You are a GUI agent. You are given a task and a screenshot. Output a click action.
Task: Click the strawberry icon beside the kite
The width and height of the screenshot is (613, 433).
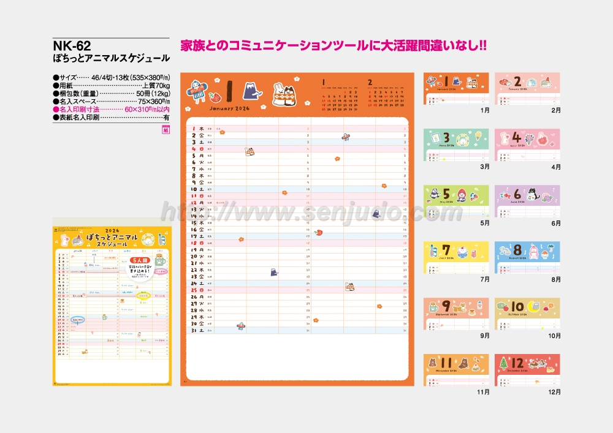click(214, 97)
